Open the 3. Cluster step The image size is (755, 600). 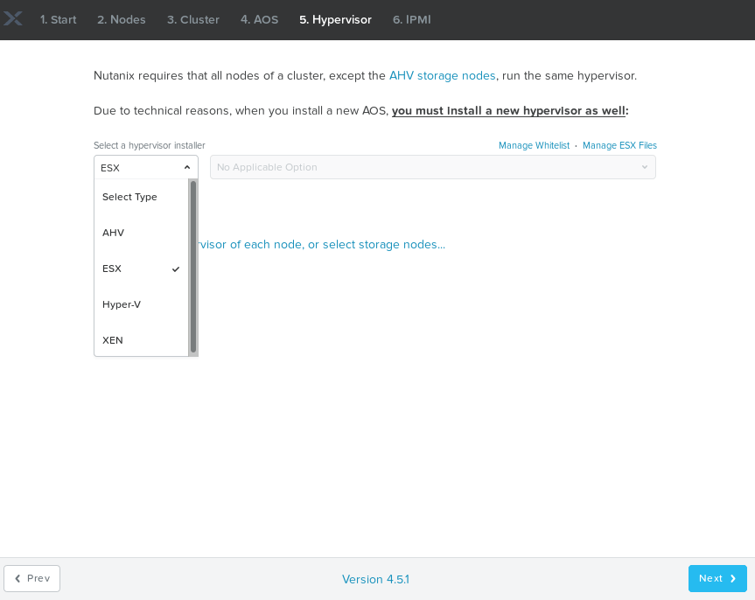click(193, 19)
